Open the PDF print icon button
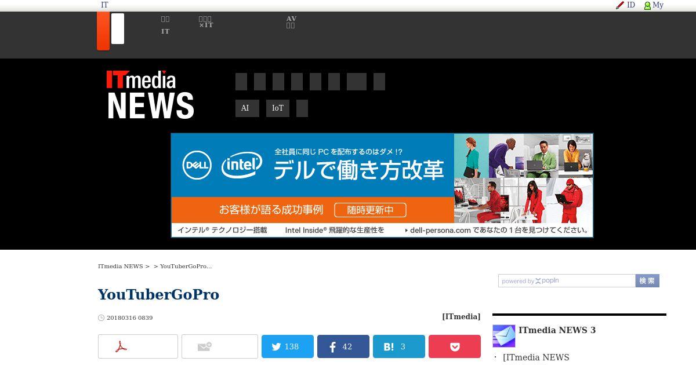Screen dimensions: 696x365 [x=138, y=346]
